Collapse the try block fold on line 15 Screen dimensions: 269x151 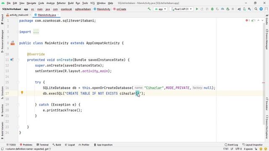coord(18,82)
